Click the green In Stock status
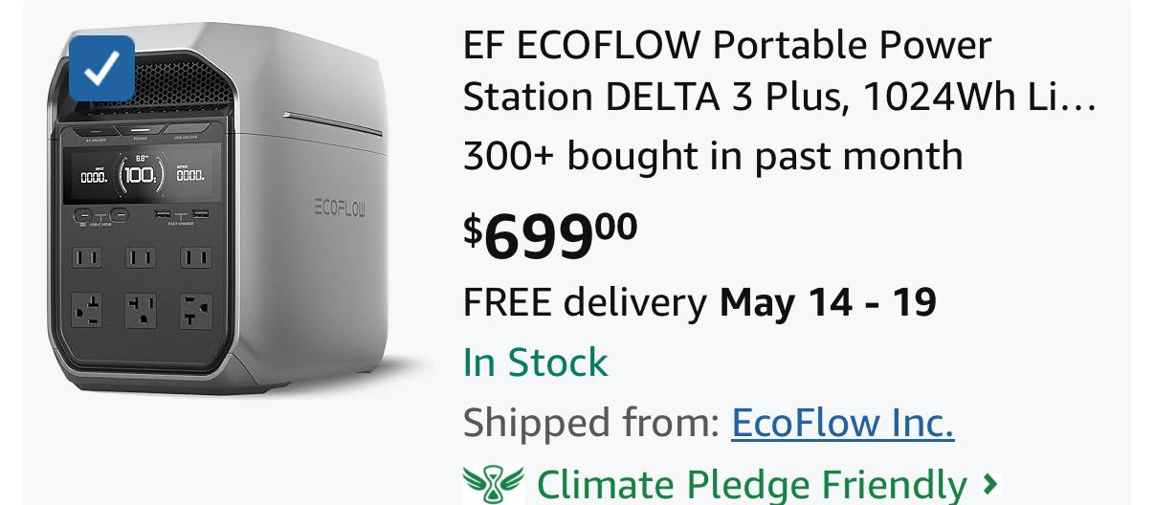Screen dimensions: 1154x505 (x=536, y=362)
